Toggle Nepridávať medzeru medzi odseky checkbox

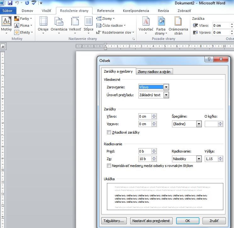109,166
